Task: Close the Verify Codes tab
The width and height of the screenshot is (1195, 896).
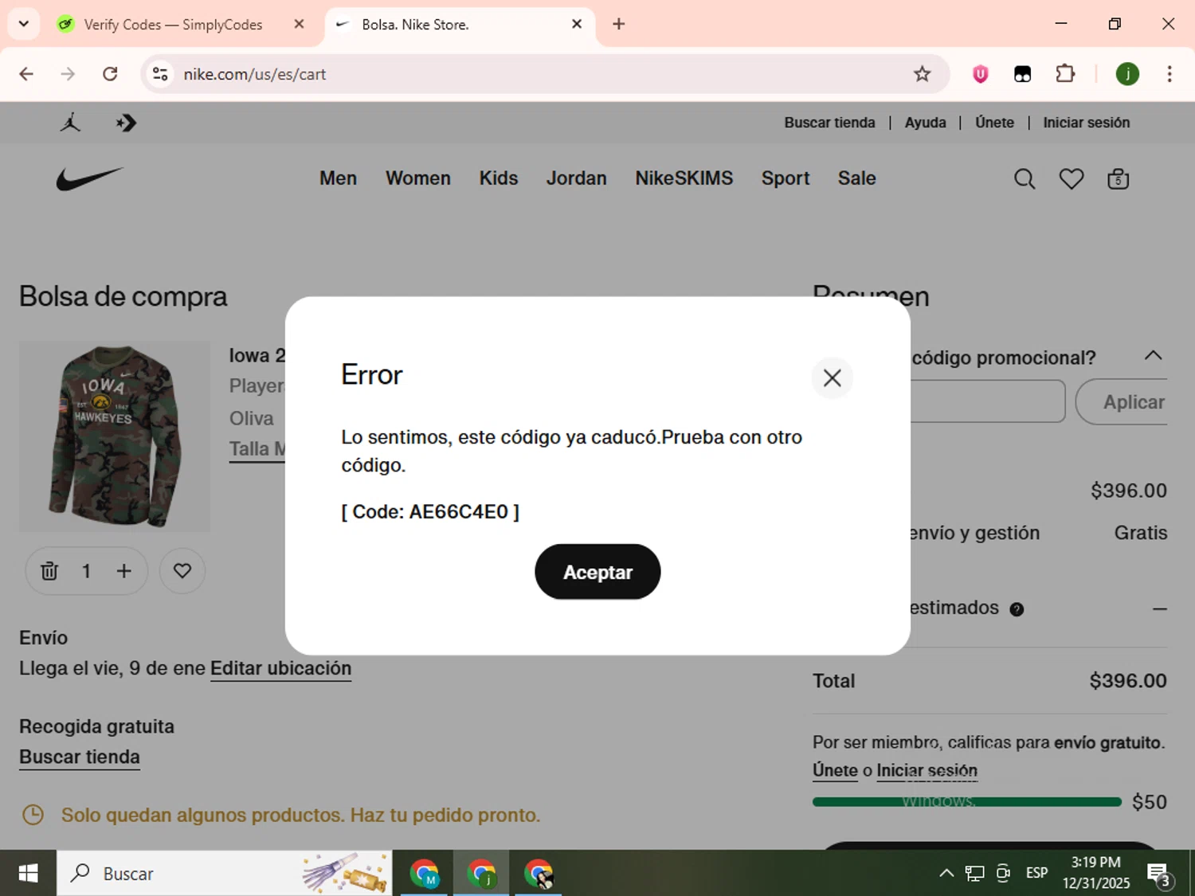Action: (x=299, y=24)
